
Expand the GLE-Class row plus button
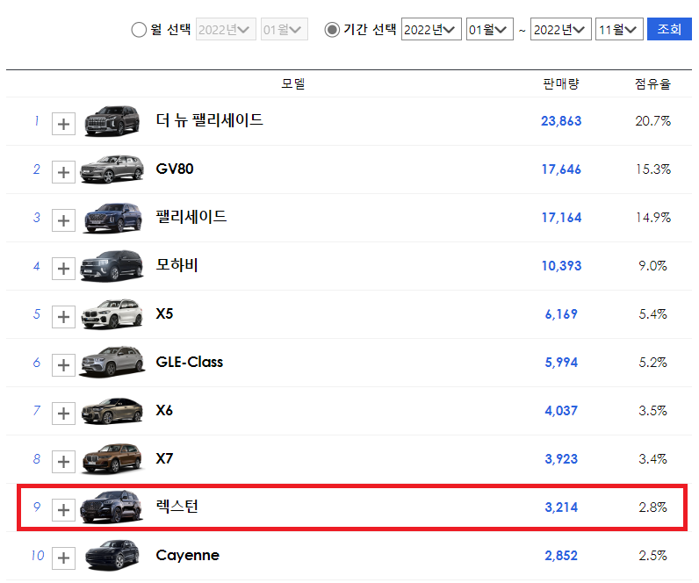point(63,365)
